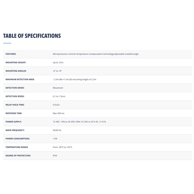
Task: Select the "Mounting Height:" label
Action: coord(16,62)
